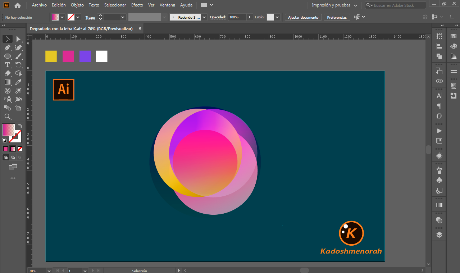Click the Home icon
460x273 pixels.
point(17,5)
